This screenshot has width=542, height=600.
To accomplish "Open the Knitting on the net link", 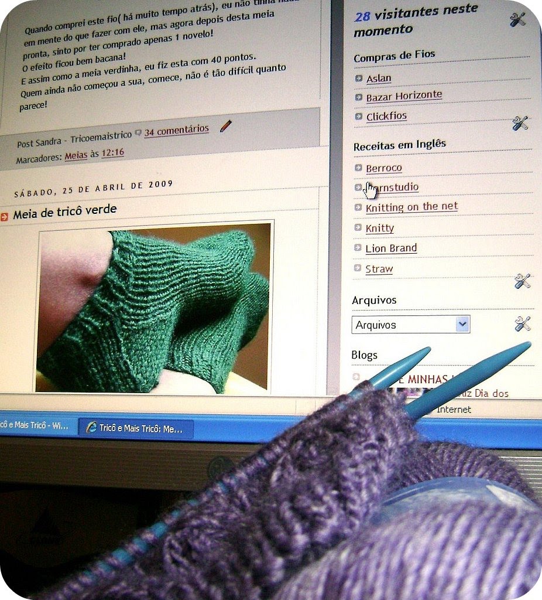I will pos(411,207).
